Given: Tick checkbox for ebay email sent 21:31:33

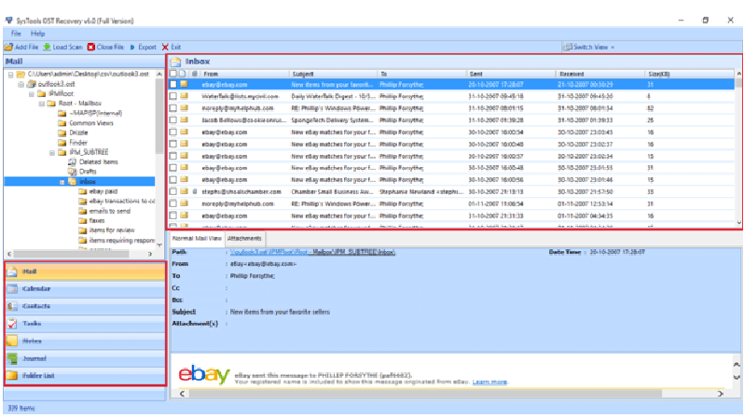Looking at the screenshot, I should [x=173, y=216].
